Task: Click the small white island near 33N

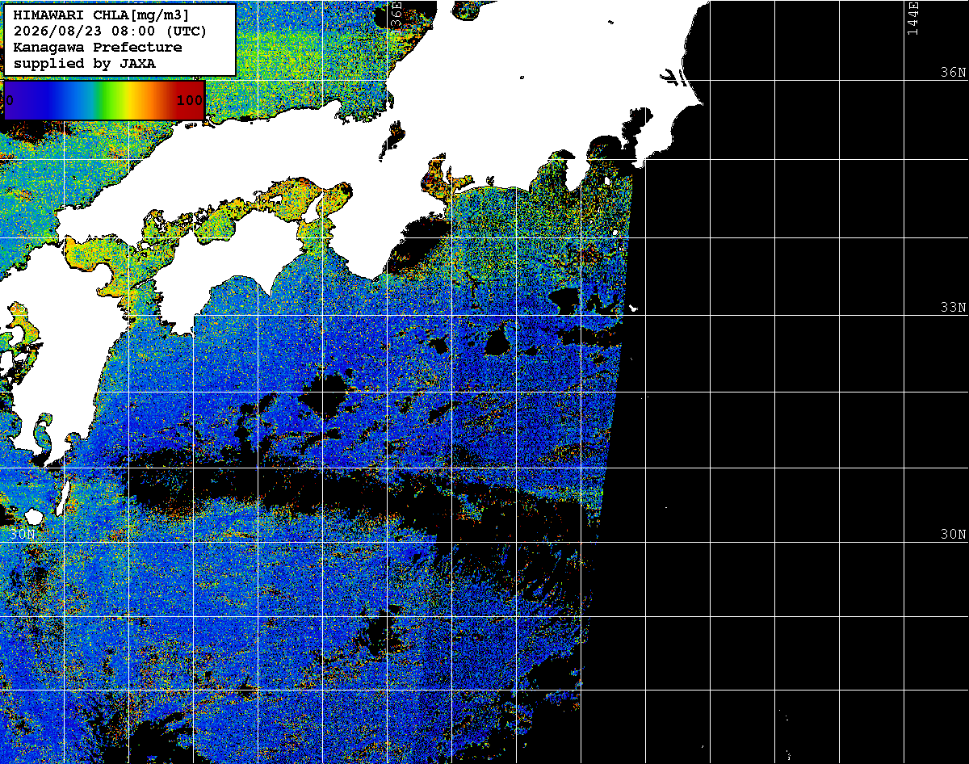Action: click(633, 309)
